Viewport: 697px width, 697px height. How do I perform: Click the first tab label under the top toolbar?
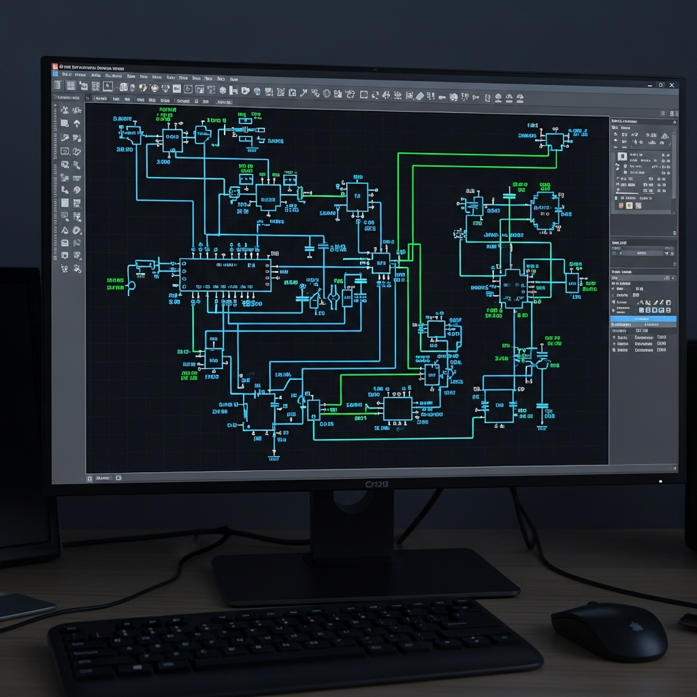pos(67,97)
